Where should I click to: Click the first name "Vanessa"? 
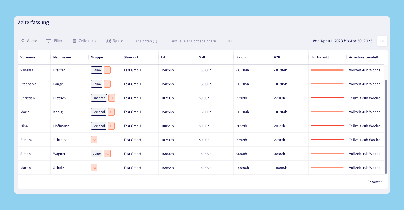(x=27, y=70)
